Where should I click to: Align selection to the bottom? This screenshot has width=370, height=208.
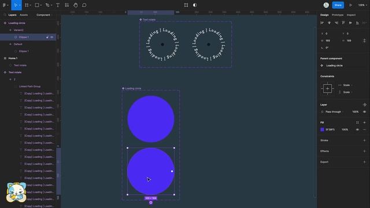pyautogui.click(x=357, y=23)
